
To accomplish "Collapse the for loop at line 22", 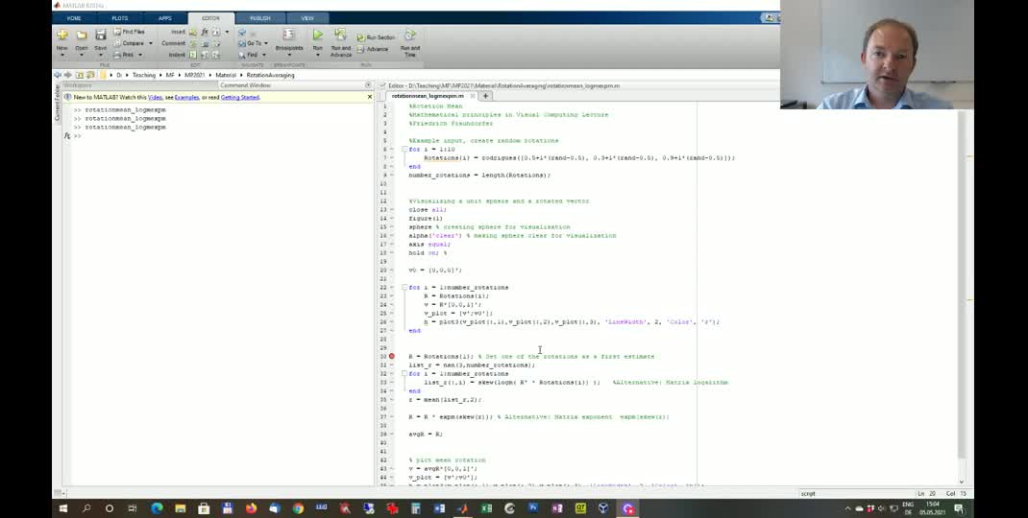I will pos(404,287).
